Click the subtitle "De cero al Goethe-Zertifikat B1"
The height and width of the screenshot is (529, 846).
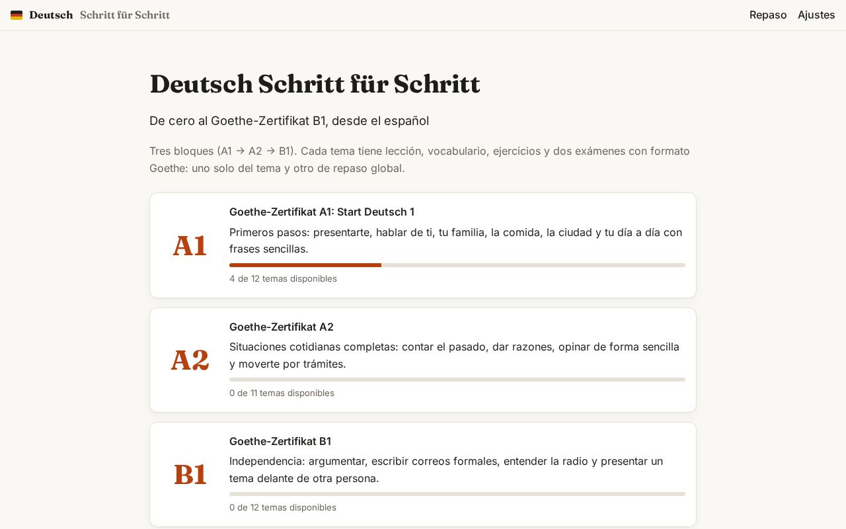(x=289, y=120)
